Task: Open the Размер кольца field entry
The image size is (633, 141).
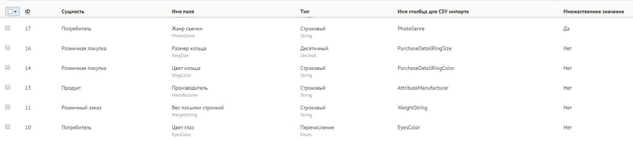Action: pos(189,48)
